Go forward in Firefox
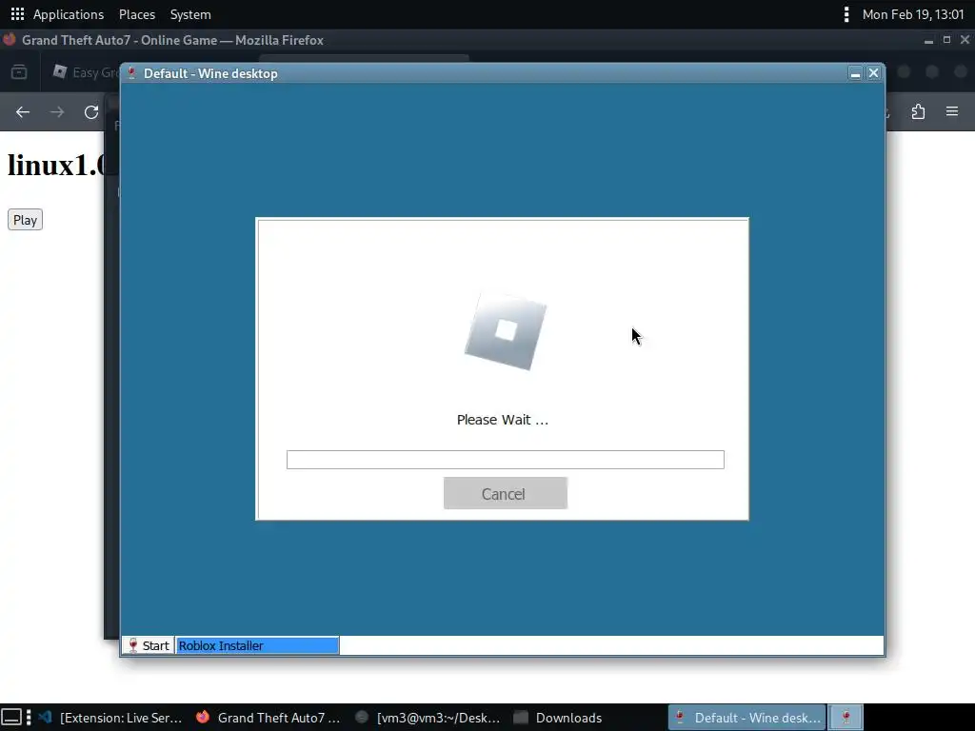This screenshot has height=731, width=975. (x=57, y=112)
